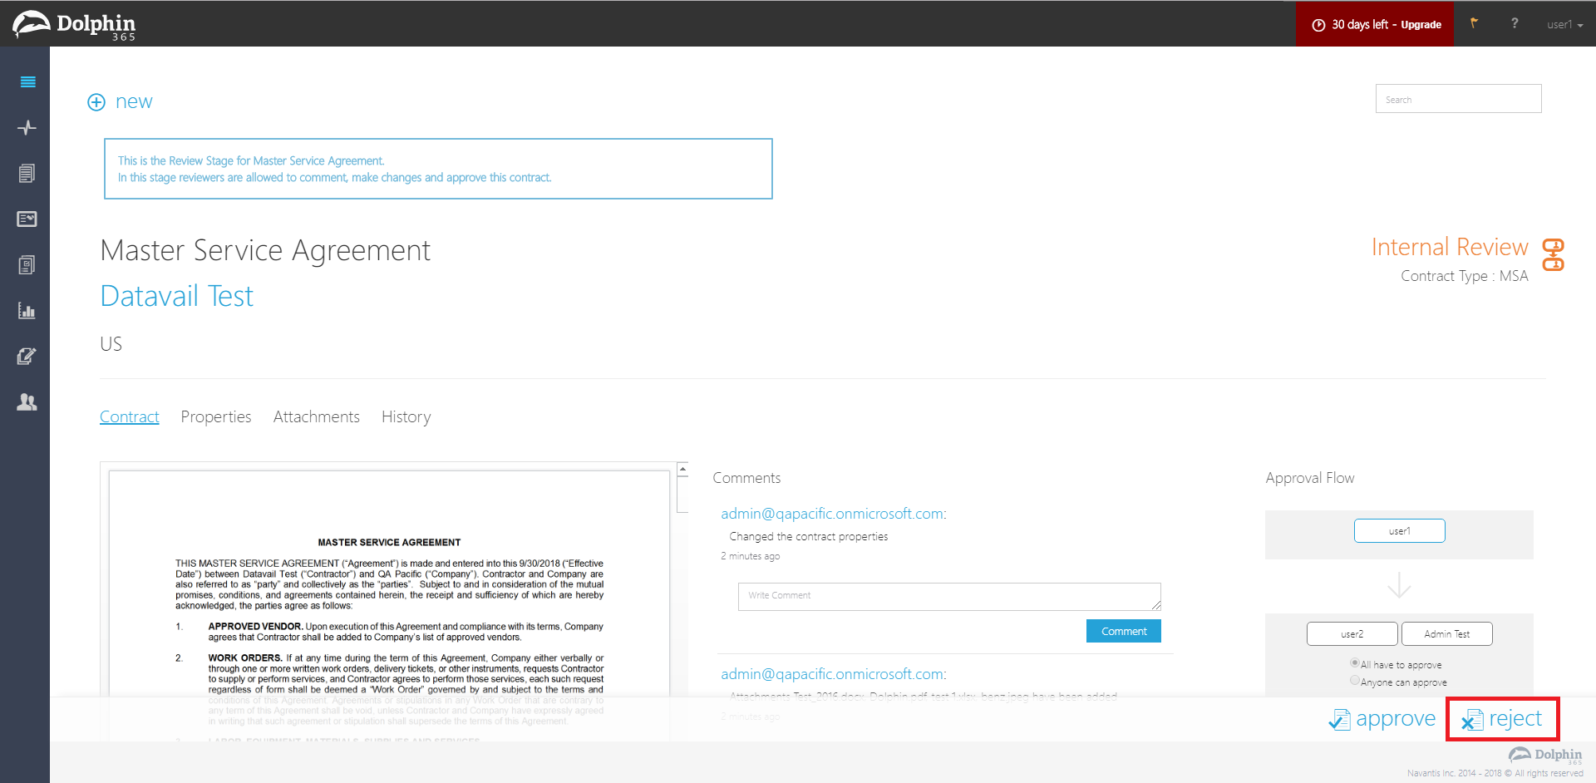Click the clock icon in the trial banner
Image resolution: width=1596 pixels, height=783 pixels.
[x=1318, y=25]
